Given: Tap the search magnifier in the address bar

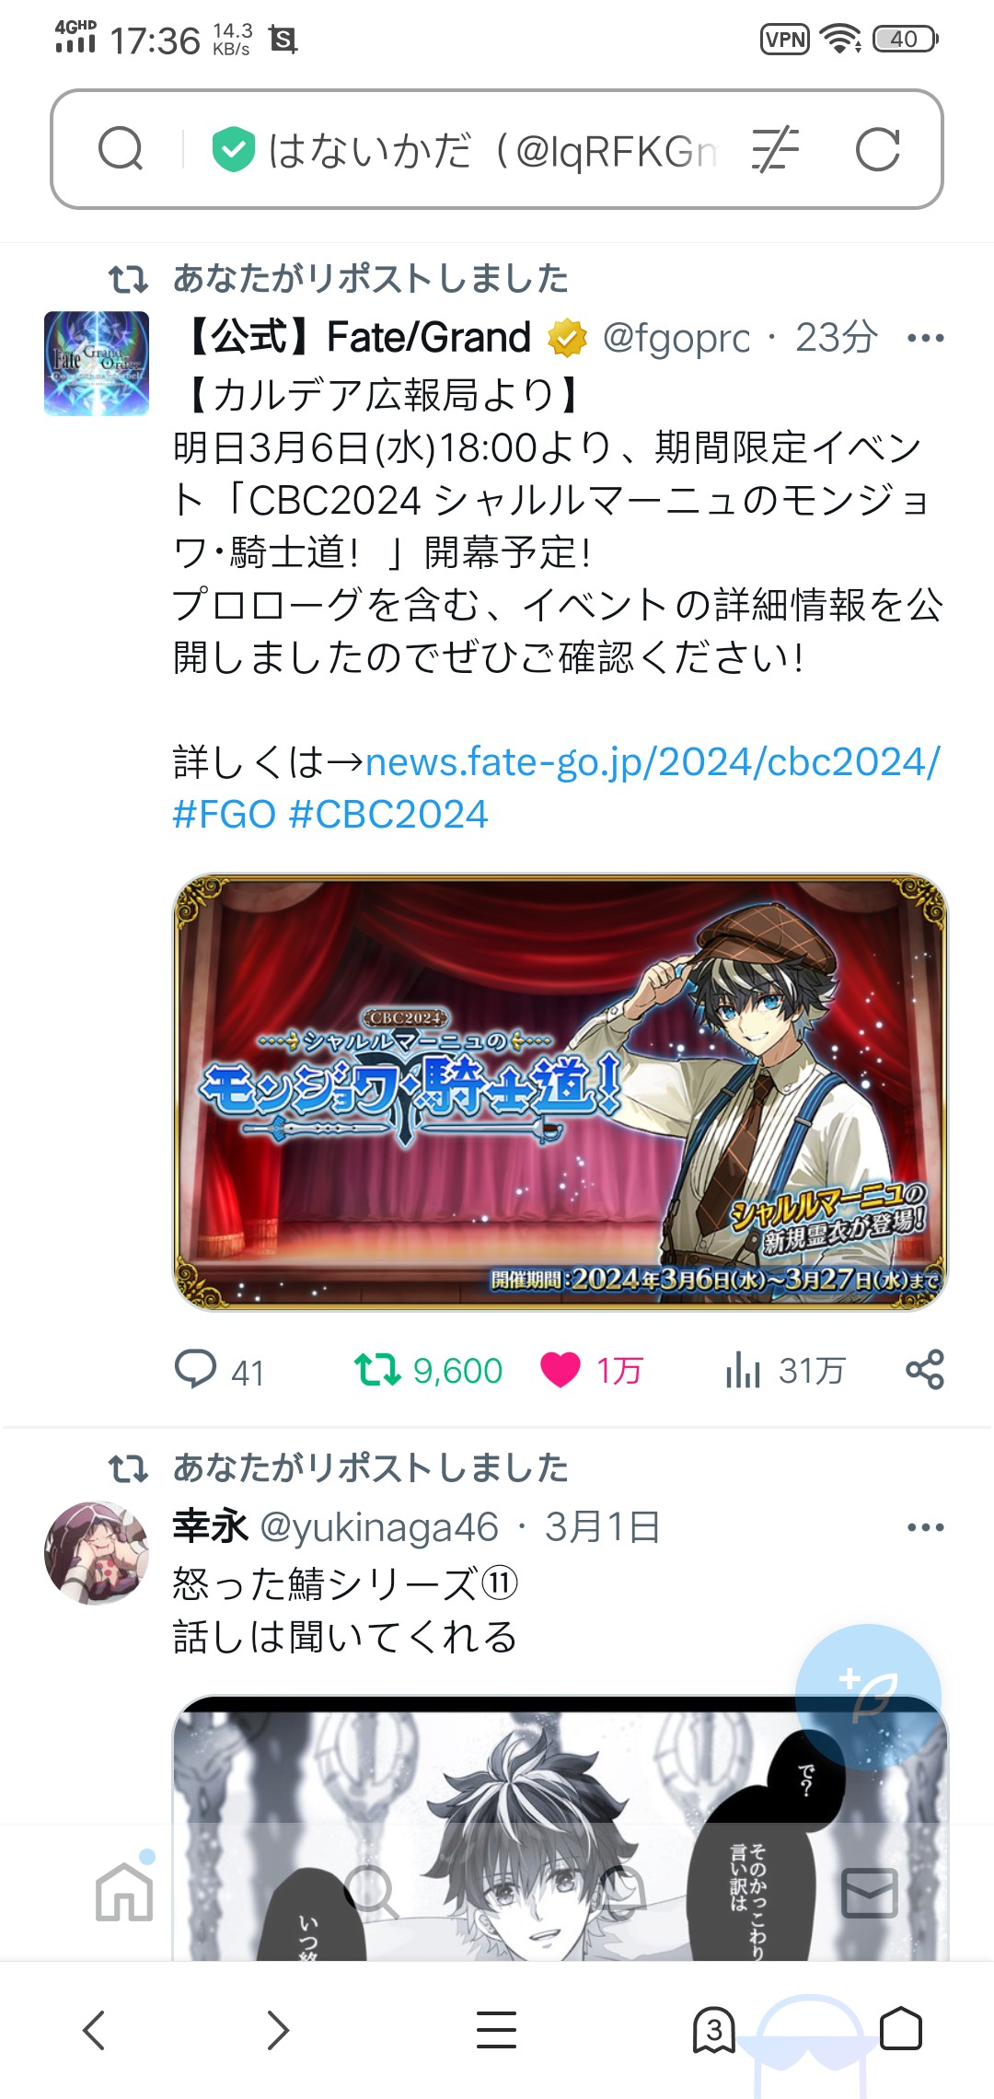Looking at the screenshot, I should (121, 149).
